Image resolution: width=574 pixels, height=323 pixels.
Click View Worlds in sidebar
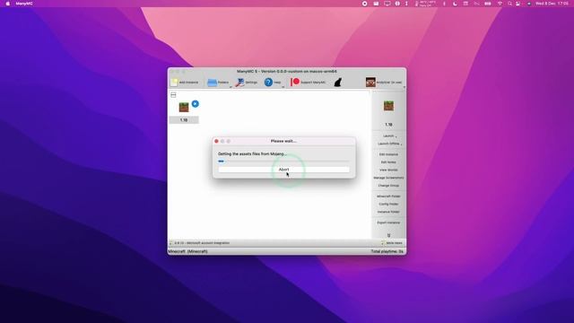tap(388, 170)
